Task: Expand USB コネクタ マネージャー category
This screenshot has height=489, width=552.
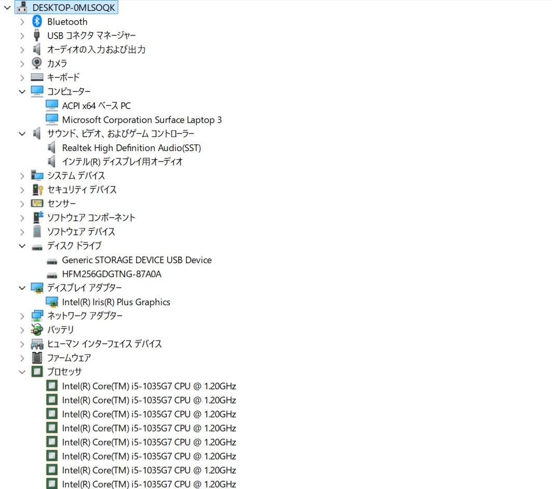Action: (22, 36)
